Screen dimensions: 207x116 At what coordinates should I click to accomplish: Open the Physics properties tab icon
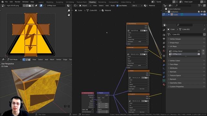164,73
